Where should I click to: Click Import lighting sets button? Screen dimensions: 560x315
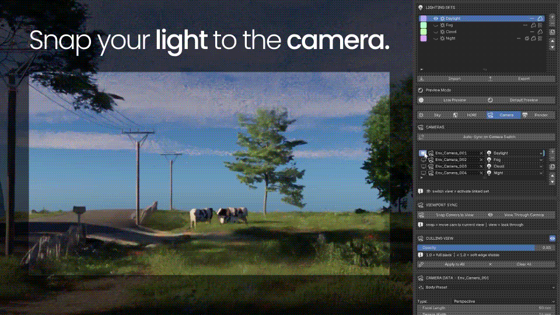[452, 79]
